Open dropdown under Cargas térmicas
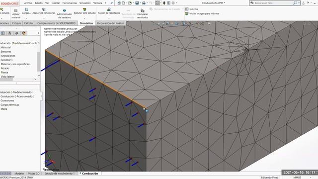The width and height of the screenshot is (318, 179). 26,18
